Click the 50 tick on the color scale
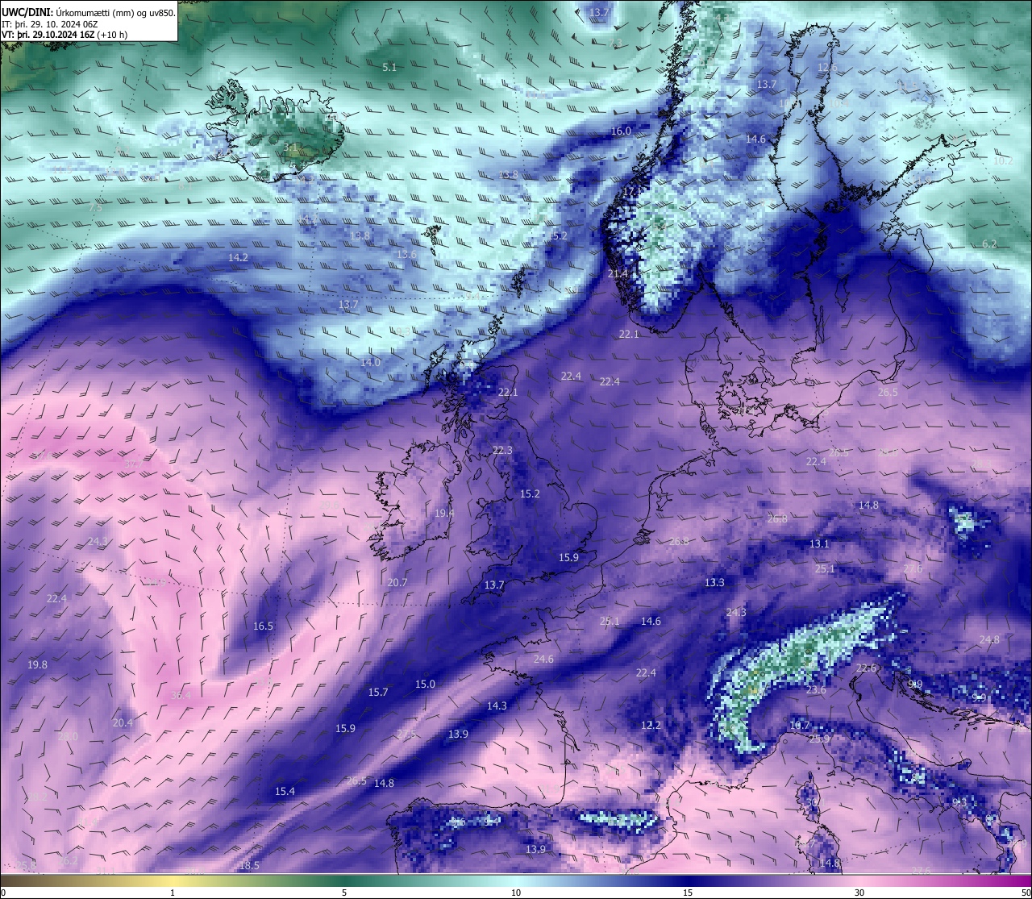1032x899 pixels. [1025, 893]
